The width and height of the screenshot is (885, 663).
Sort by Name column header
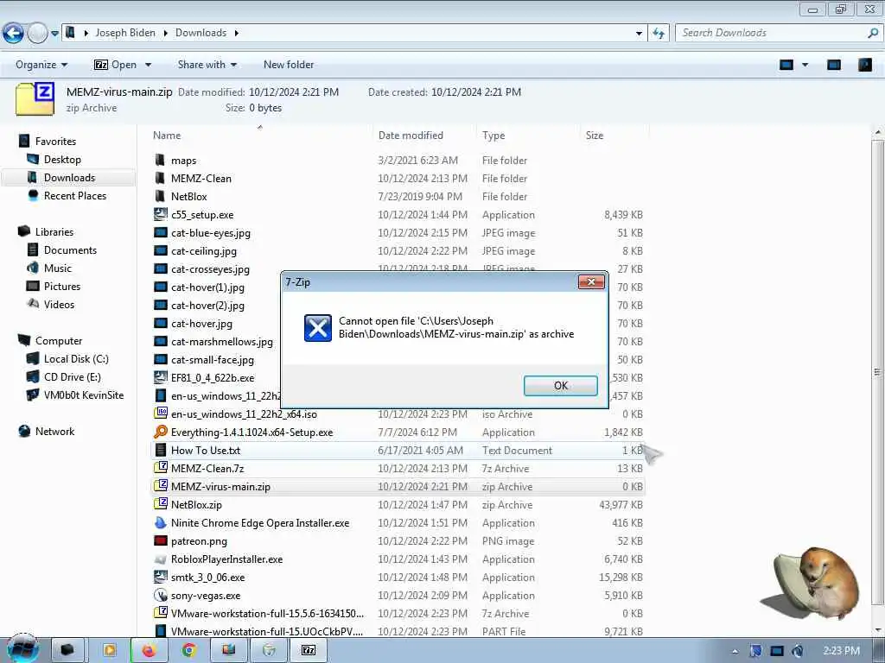click(x=167, y=136)
